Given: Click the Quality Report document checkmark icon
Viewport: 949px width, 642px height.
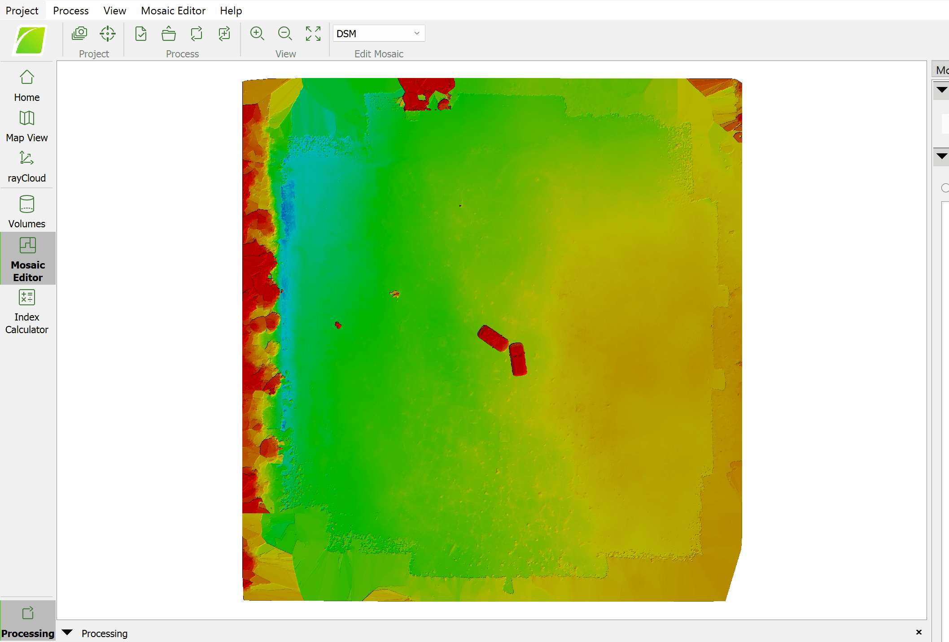Looking at the screenshot, I should (141, 34).
